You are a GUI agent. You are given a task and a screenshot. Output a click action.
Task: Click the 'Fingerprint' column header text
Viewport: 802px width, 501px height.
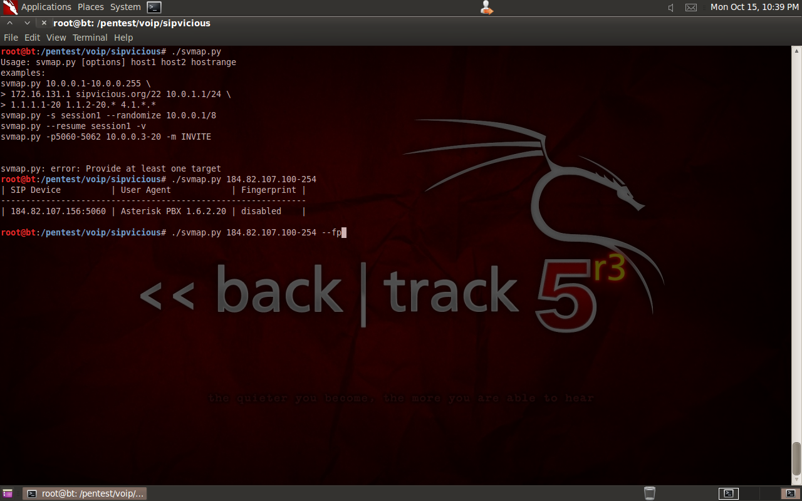click(269, 190)
